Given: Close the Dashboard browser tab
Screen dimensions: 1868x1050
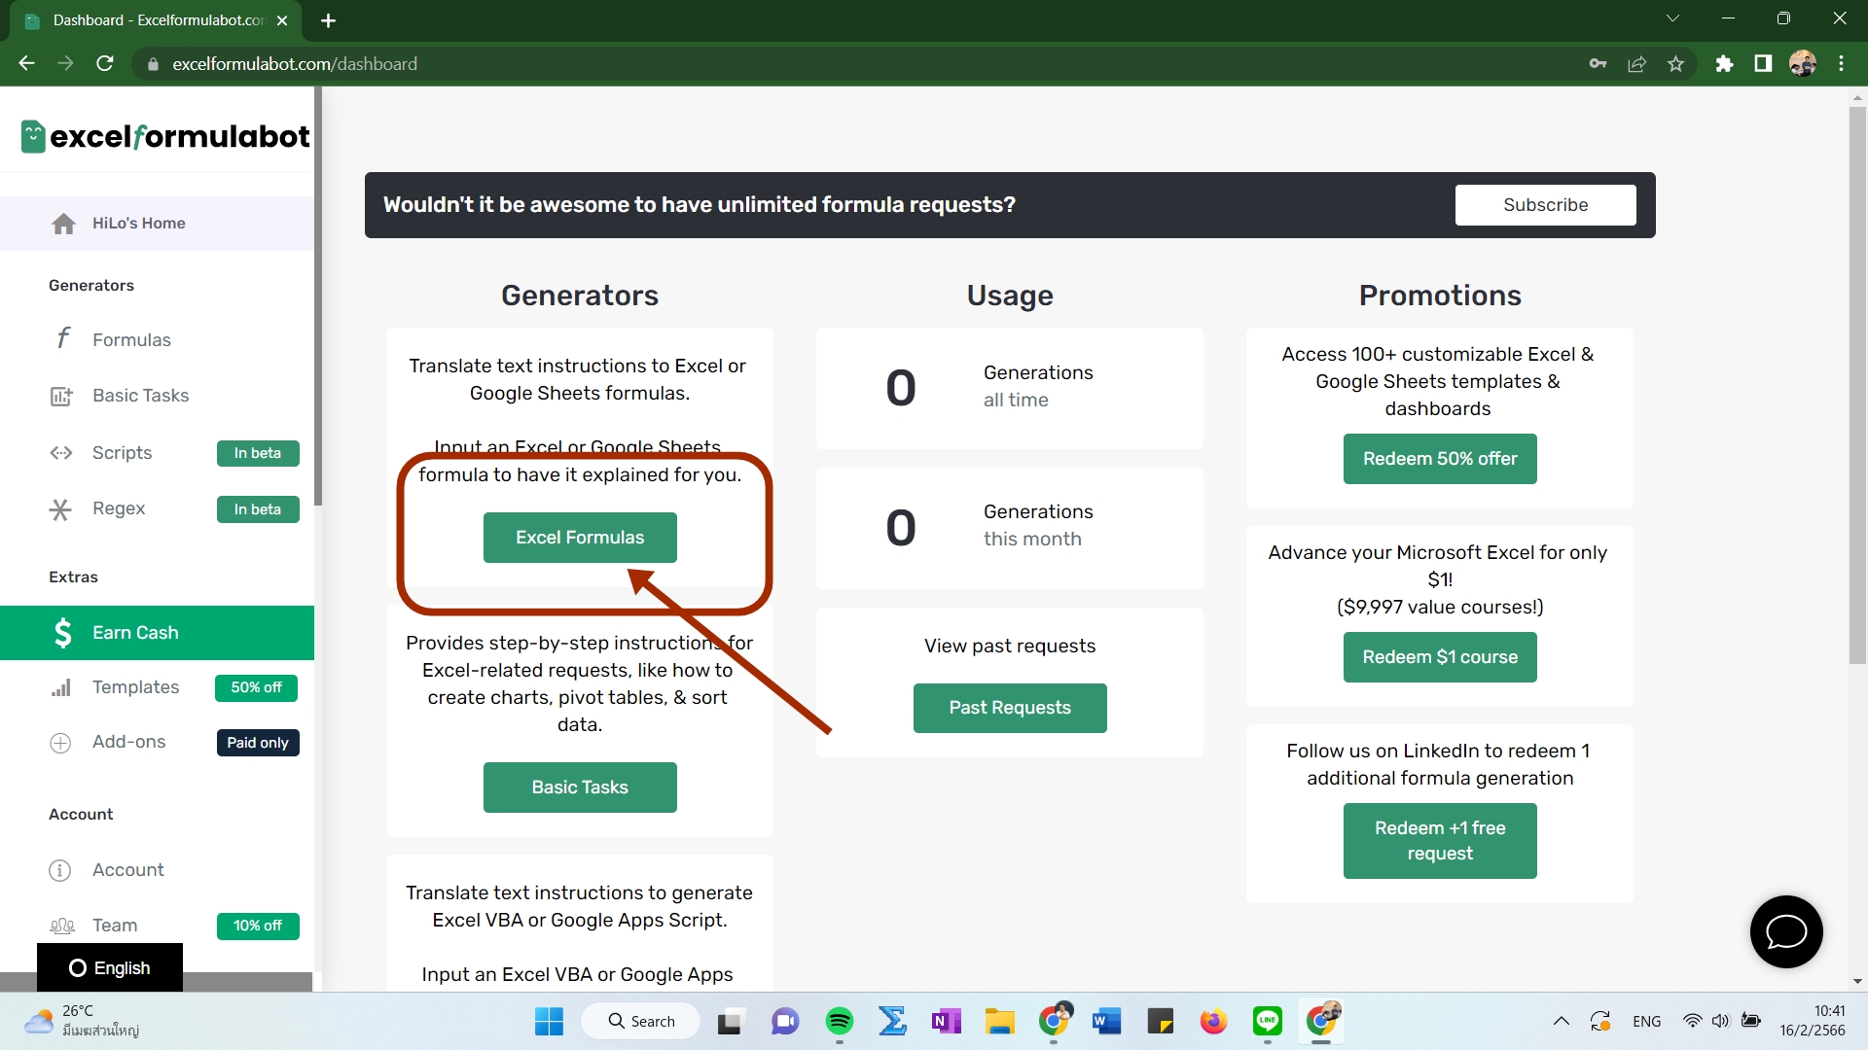Looking at the screenshot, I should point(282,20).
